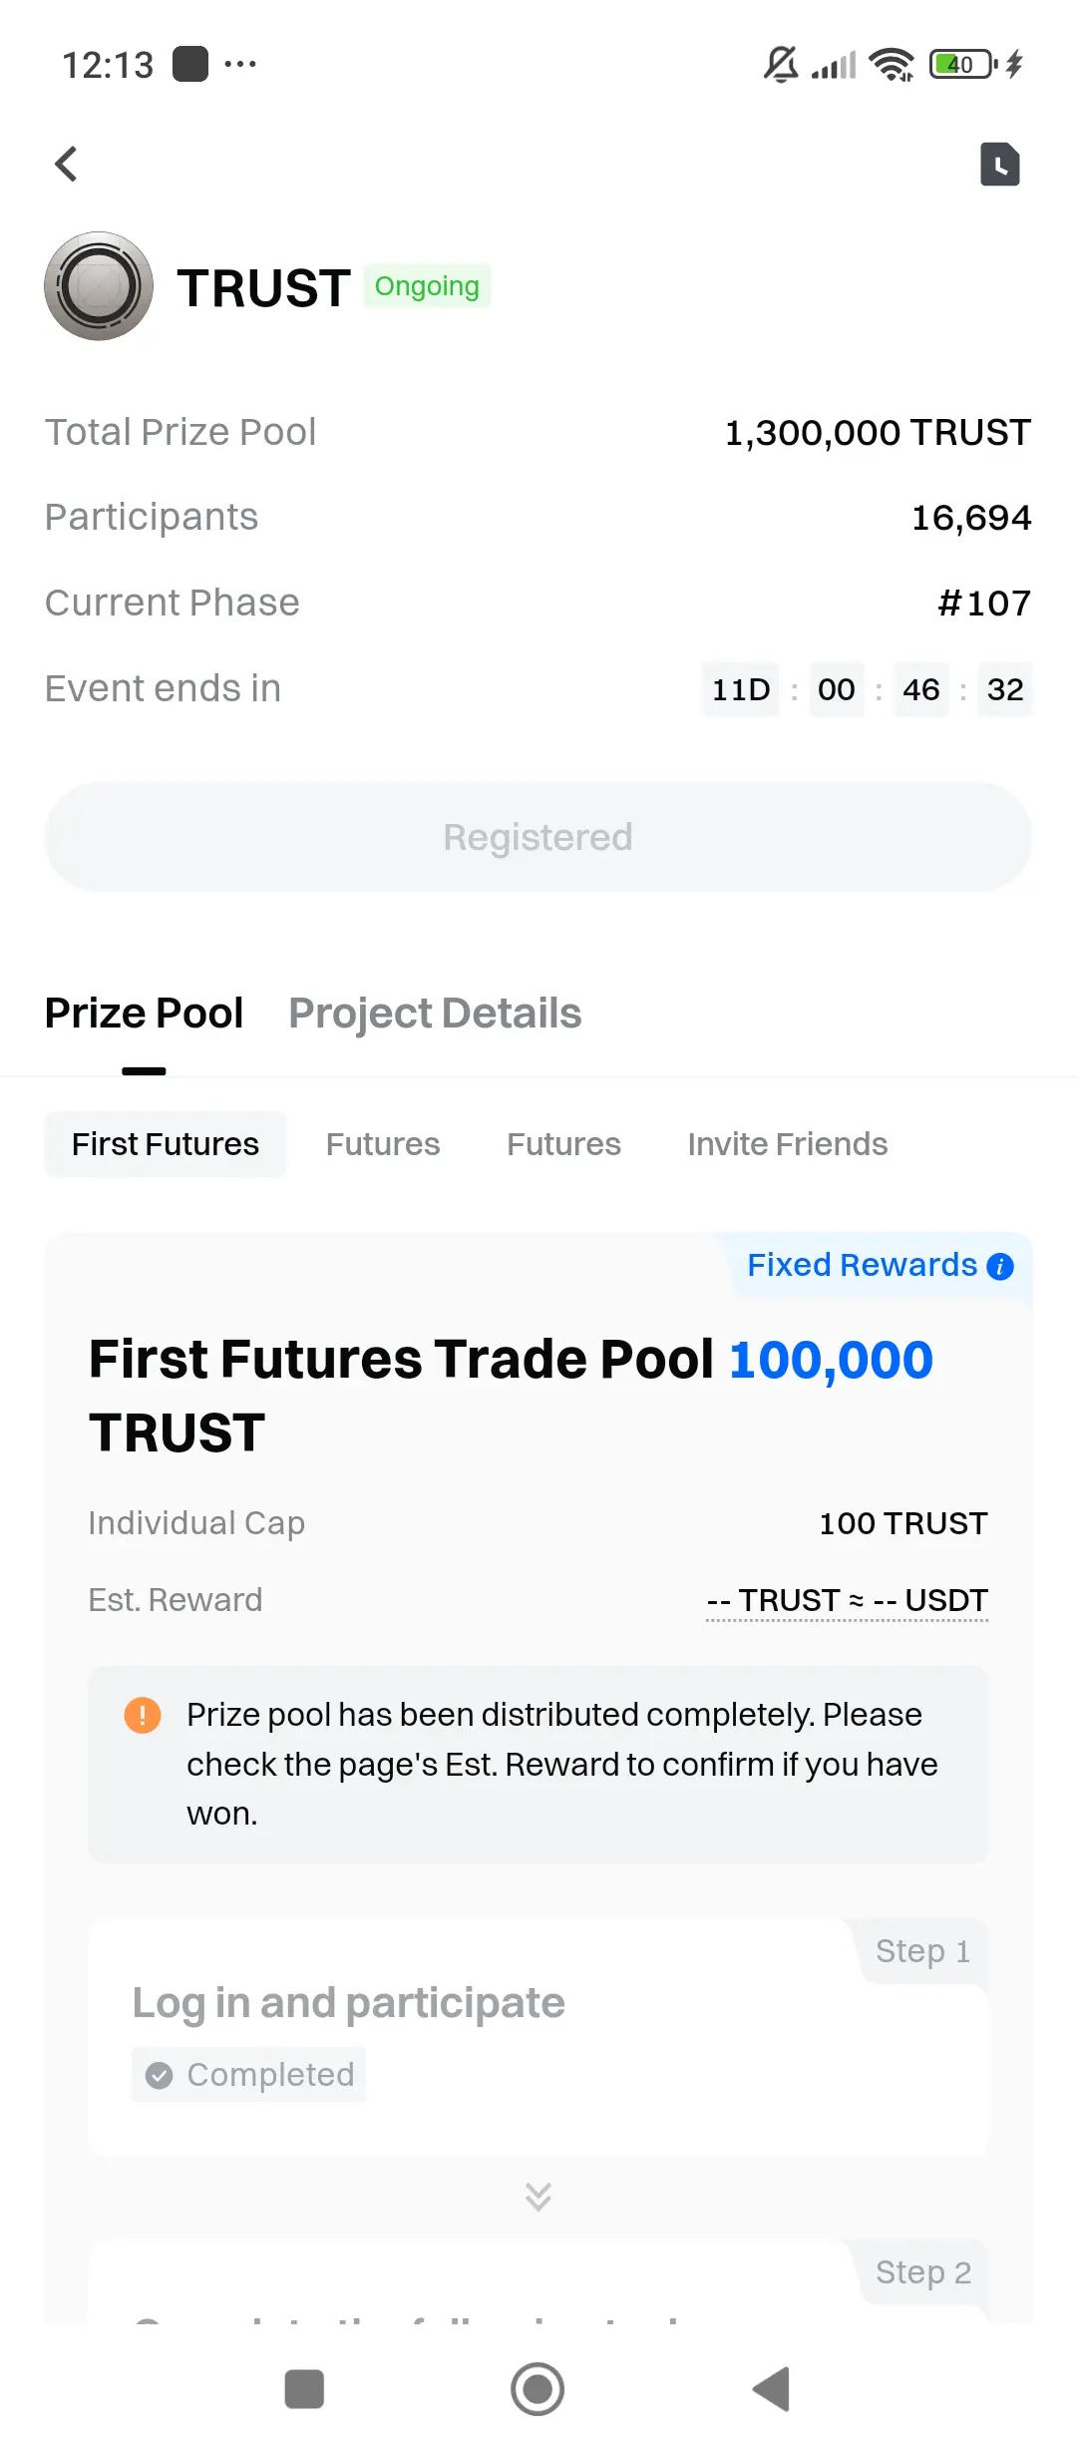The height and width of the screenshot is (2454, 1077).
Task: Open the Fixed Rewards info icon
Action: pos(1000,1266)
